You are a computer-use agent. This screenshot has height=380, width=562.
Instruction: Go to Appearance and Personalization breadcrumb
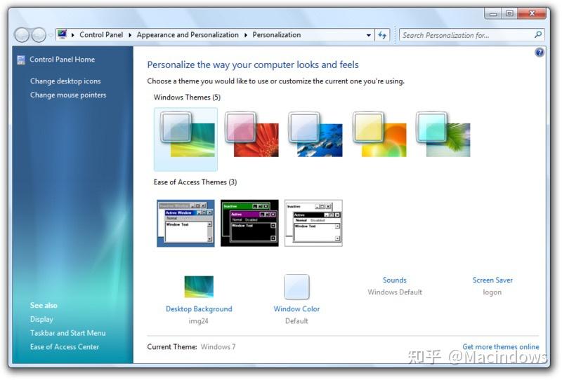pyautogui.click(x=188, y=35)
